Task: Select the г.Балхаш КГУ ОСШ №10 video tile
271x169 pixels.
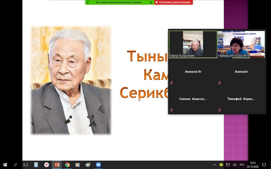Action: pos(241,44)
